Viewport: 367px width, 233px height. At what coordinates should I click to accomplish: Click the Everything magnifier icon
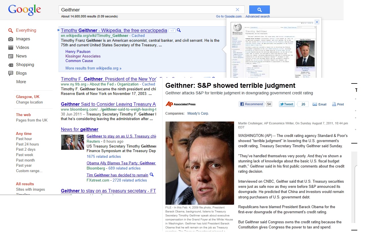[x=11, y=31]
